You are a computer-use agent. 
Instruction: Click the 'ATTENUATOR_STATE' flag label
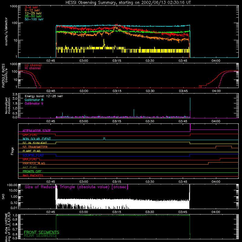coord(37,131)
